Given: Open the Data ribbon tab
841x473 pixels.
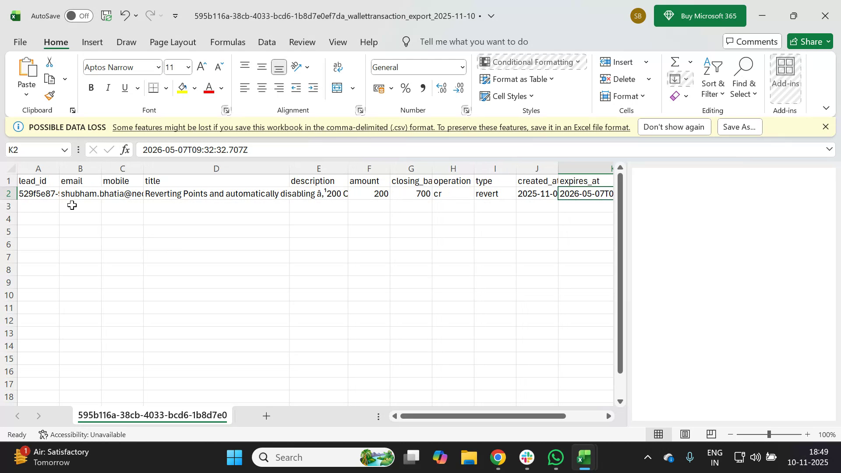Looking at the screenshot, I should (267, 42).
